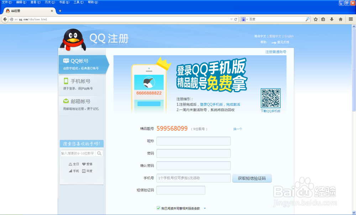Click the 帮助 link in page header

point(263,42)
